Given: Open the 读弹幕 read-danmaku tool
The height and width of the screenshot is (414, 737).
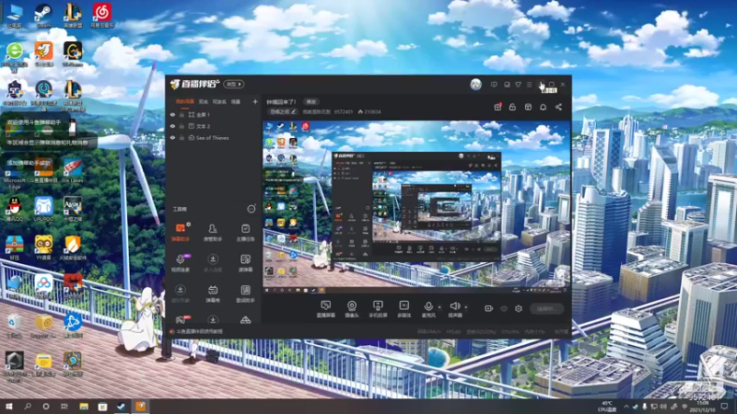Looking at the screenshot, I should [x=245, y=263].
